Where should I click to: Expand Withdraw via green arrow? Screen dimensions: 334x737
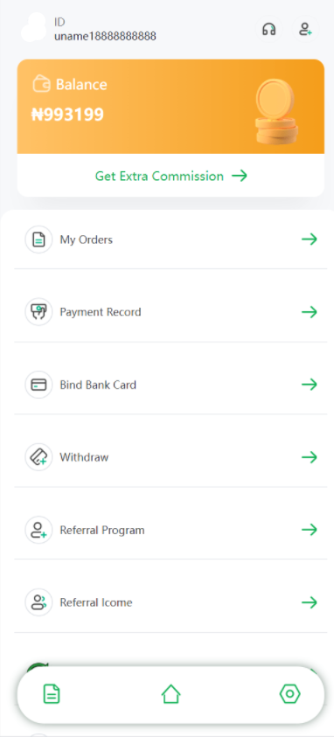(310, 457)
